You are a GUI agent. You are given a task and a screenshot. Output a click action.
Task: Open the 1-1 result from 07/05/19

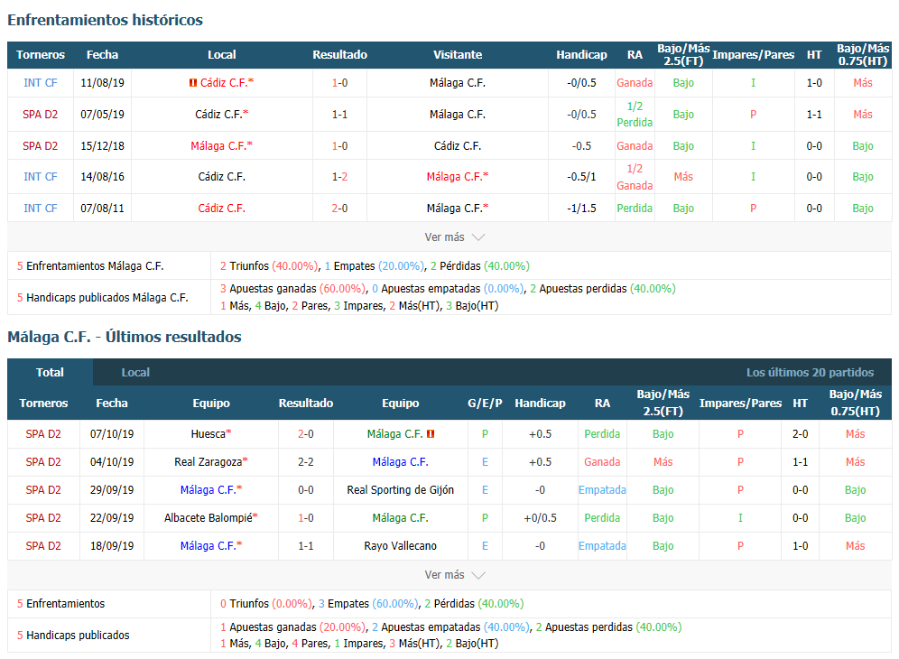pyautogui.click(x=339, y=114)
